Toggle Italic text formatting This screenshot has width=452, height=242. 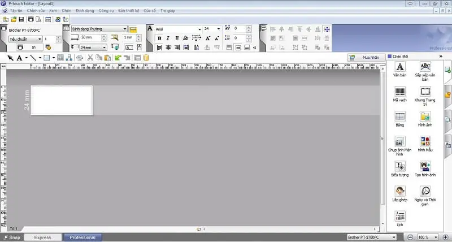pyautogui.click(x=168, y=38)
